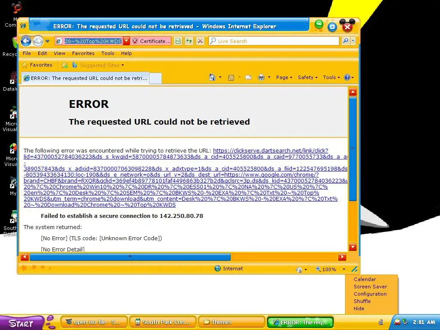
Task: Open the START menu button
Action: pyautogui.click(x=22, y=323)
